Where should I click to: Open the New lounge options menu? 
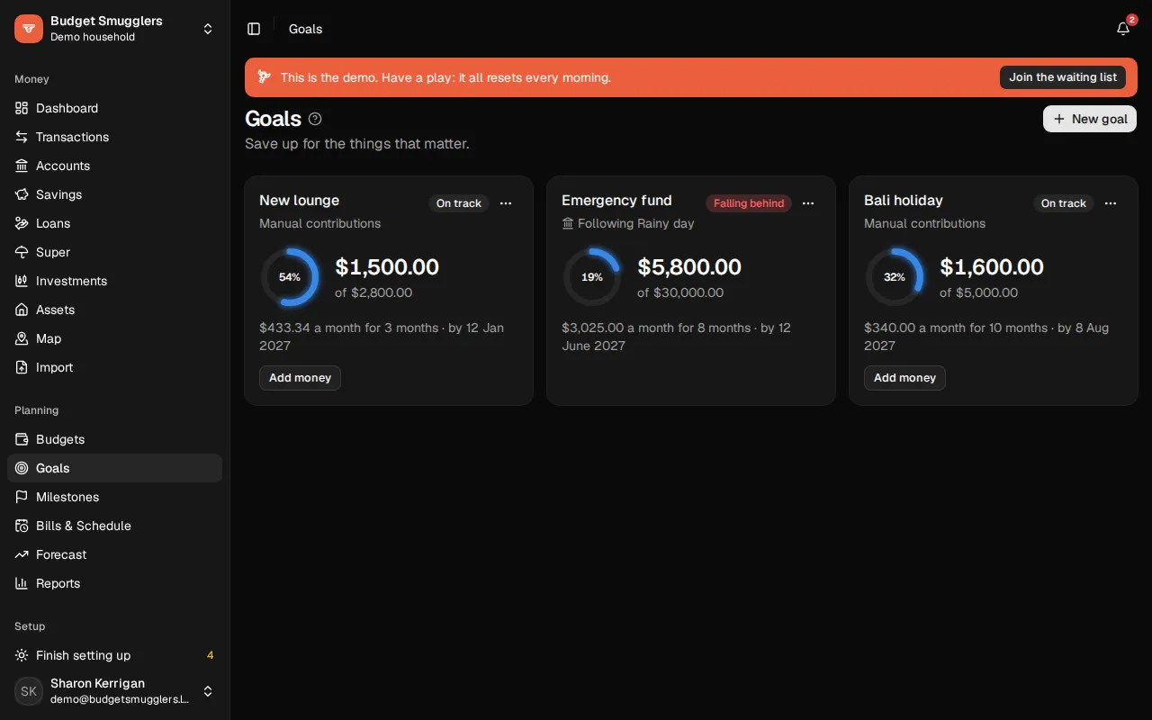point(506,203)
